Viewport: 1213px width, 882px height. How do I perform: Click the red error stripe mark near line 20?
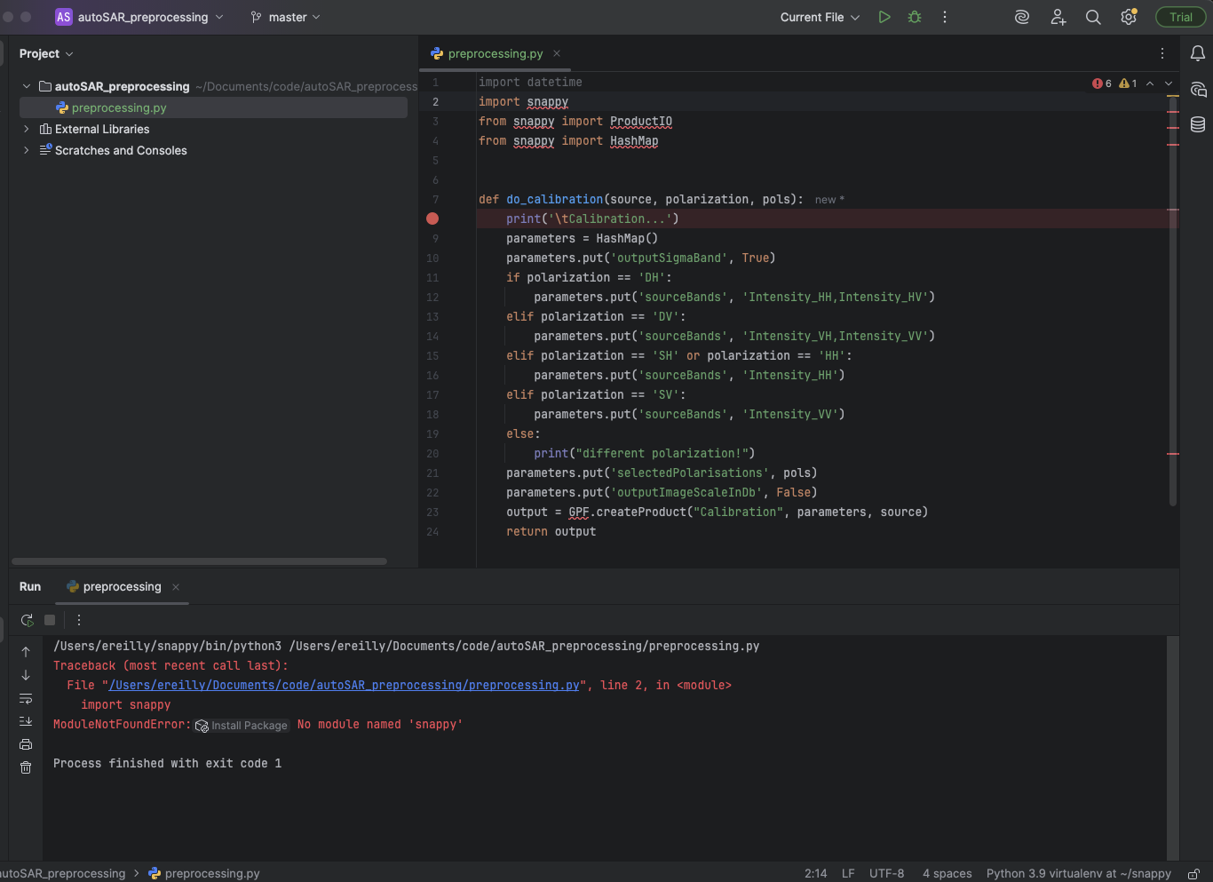click(x=1173, y=454)
